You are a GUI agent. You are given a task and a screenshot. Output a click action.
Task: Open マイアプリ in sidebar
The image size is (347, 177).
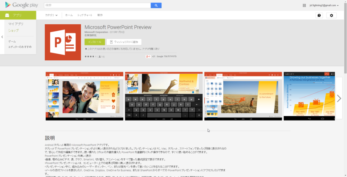click(16, 24)
